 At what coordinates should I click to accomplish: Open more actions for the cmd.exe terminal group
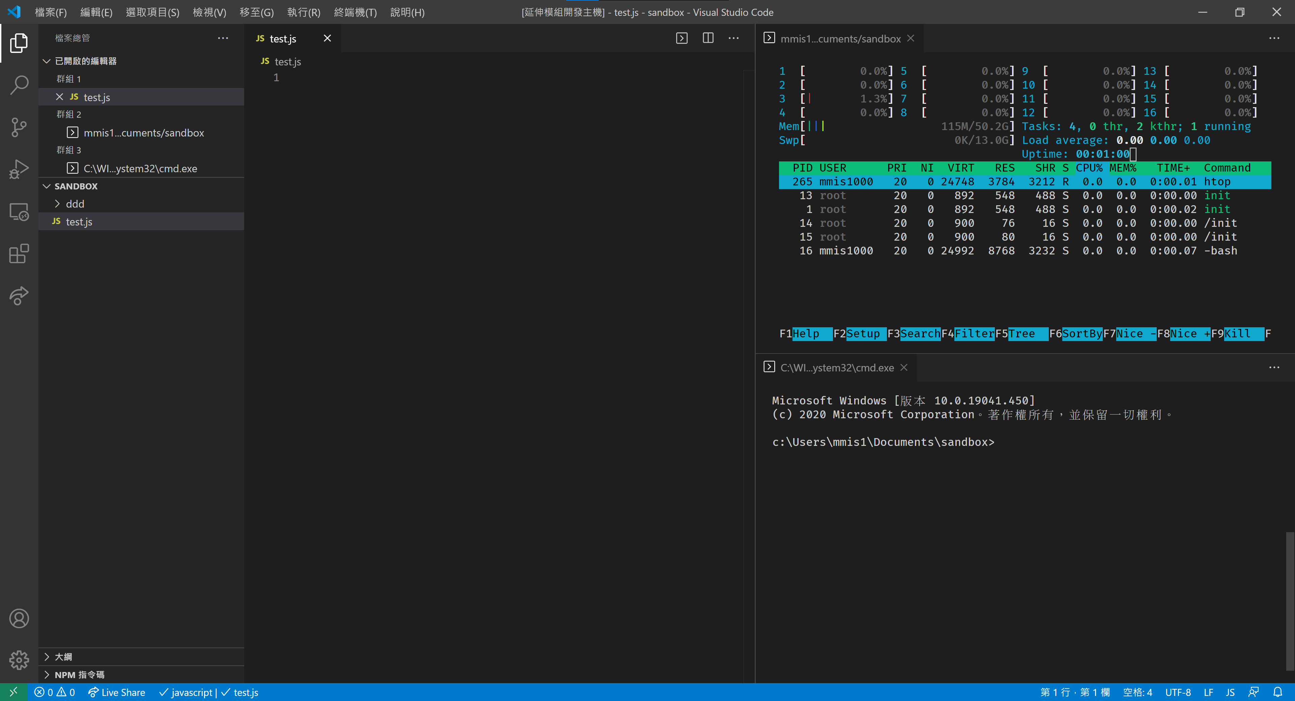pos(1274,367)
